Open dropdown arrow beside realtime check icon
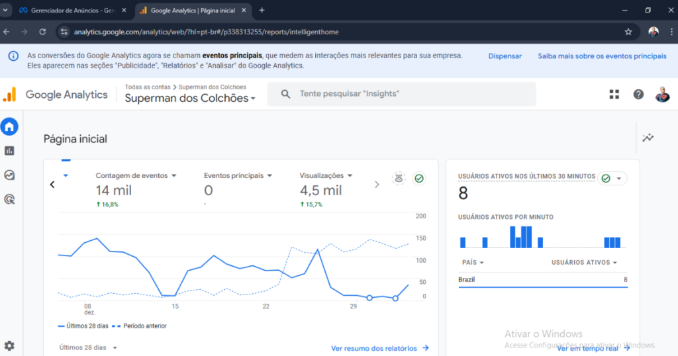678x356 pixels. tap(619, 179)
